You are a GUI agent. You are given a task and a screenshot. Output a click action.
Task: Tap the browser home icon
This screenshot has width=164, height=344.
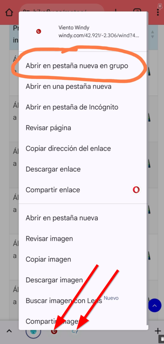pyautogui.click(x=9, y=12)
